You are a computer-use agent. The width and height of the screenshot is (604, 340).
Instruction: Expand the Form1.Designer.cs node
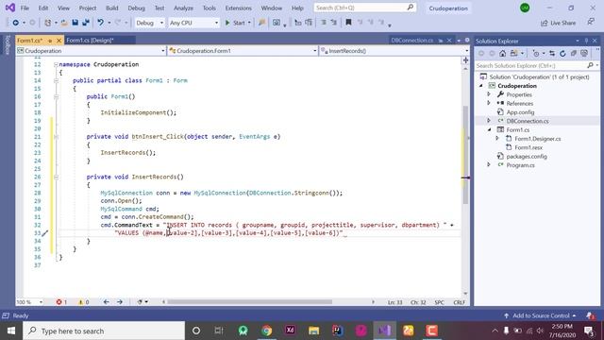[x=497, y=139]
